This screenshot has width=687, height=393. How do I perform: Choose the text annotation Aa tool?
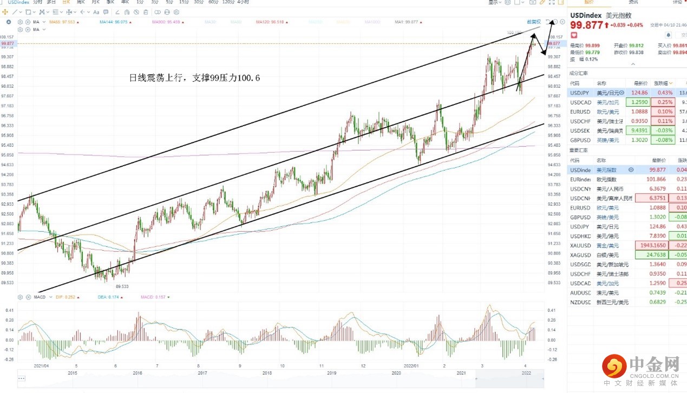tap(96, 12)
